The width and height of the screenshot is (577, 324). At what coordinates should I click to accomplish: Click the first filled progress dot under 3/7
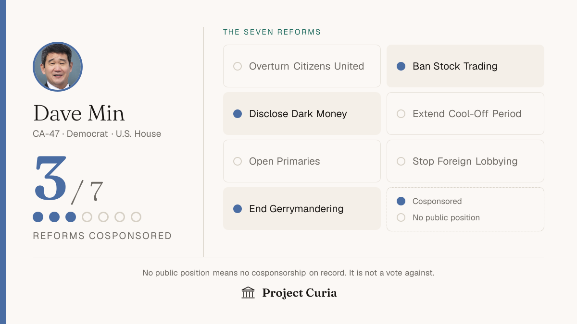tap(38, 217)
